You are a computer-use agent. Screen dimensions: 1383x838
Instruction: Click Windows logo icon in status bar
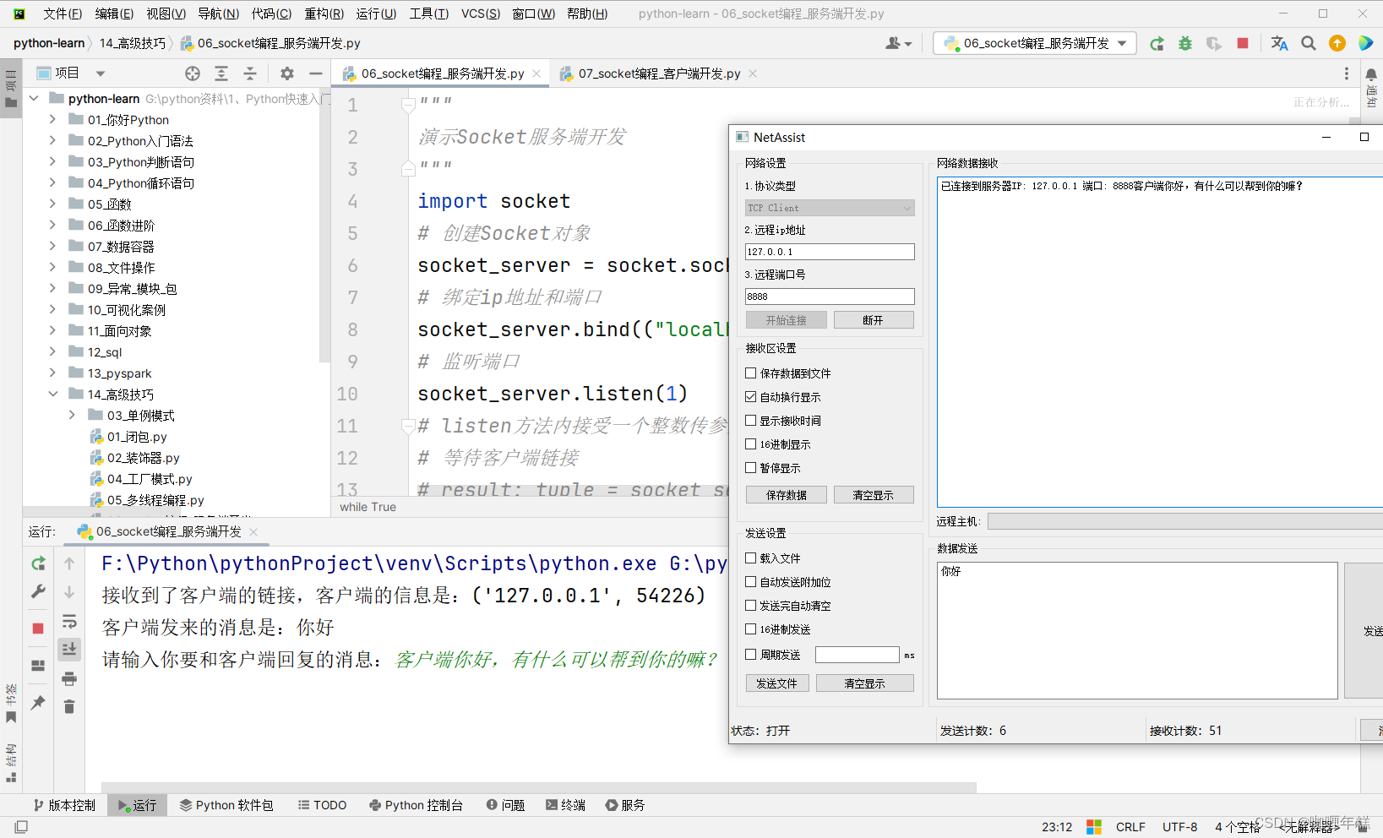click(x=1094, y=827)
